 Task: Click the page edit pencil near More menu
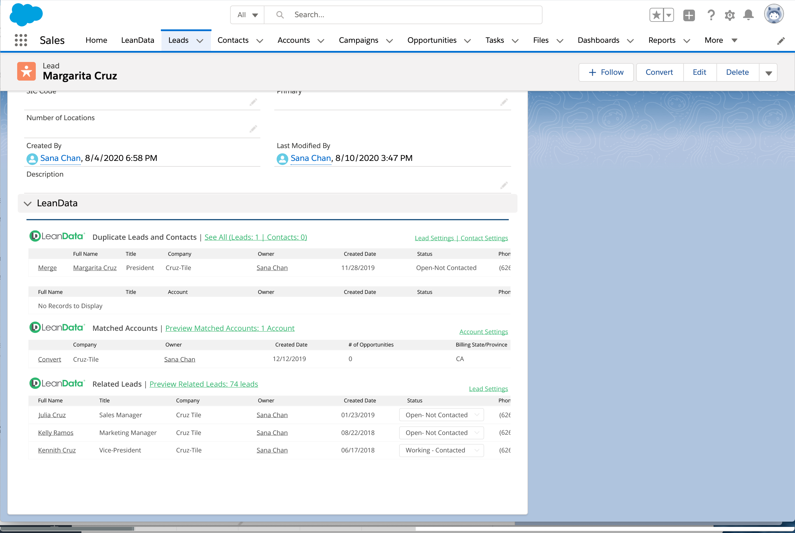pyautogui.click(x=781, y=40)
